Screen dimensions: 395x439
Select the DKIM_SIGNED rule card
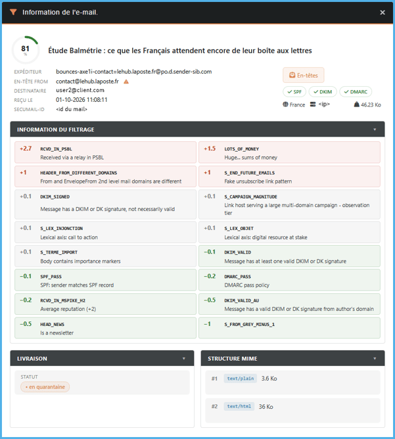click(x=105, y=204)
